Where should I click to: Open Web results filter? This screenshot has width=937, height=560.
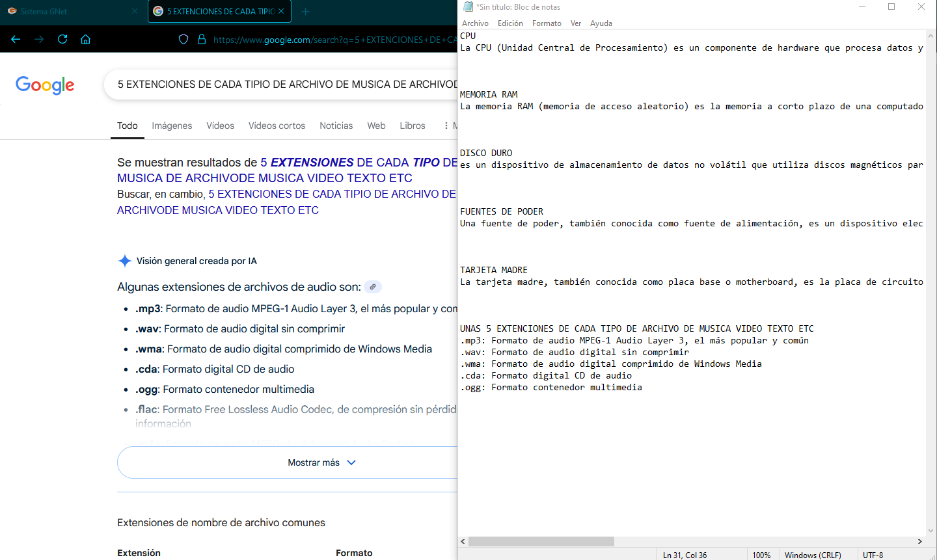pos(376,126)
